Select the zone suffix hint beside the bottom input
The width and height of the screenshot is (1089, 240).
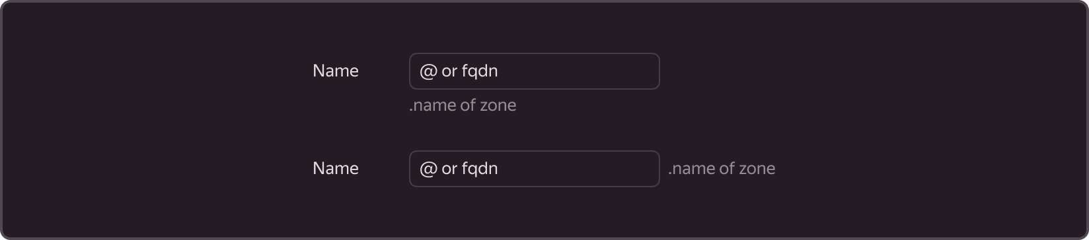722,169
